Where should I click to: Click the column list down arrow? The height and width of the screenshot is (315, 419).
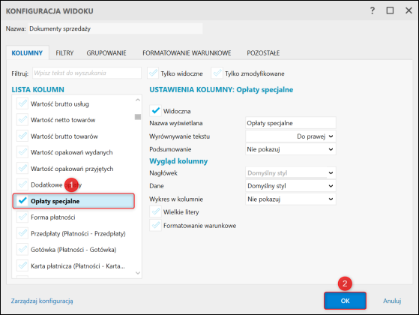(138, 273)
